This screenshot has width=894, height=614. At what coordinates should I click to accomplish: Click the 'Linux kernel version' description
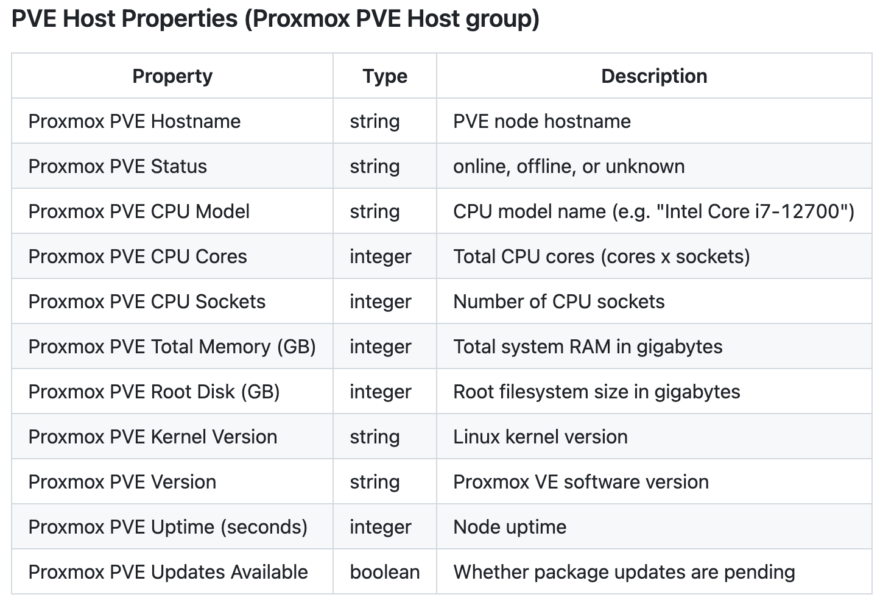tap(540, 436)
